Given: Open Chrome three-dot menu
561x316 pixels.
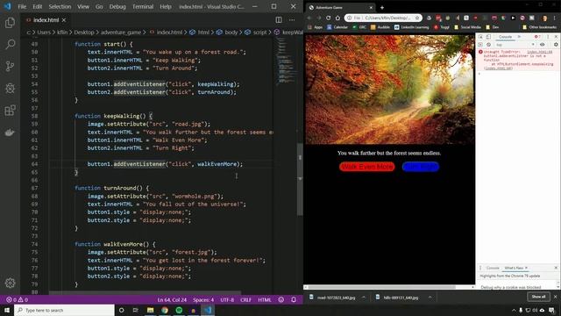Looking at the screenshot, I should [555, 18].
